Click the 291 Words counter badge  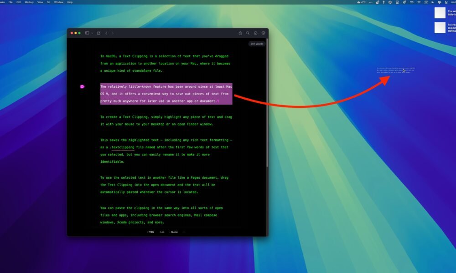point(257,44)
